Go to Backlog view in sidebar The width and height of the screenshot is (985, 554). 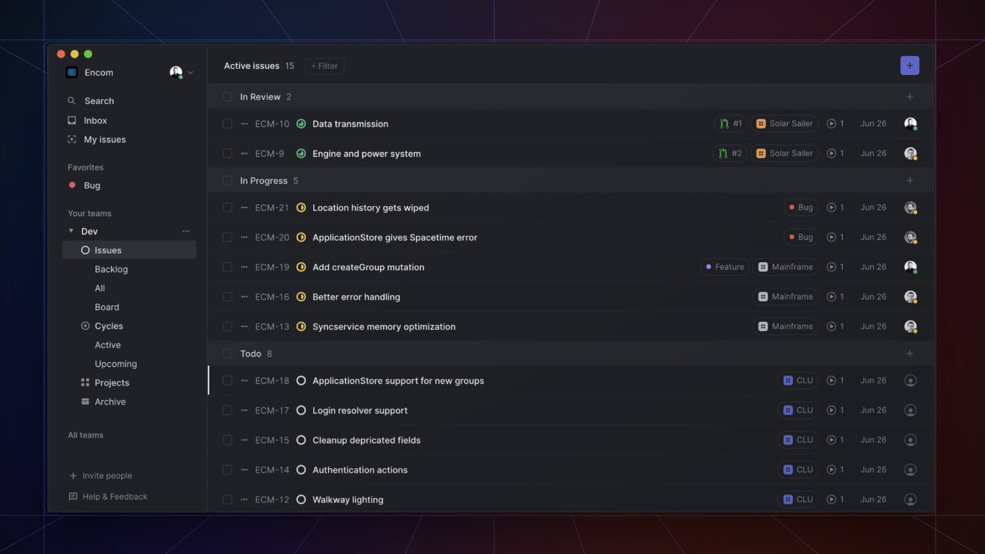point(111,270)
